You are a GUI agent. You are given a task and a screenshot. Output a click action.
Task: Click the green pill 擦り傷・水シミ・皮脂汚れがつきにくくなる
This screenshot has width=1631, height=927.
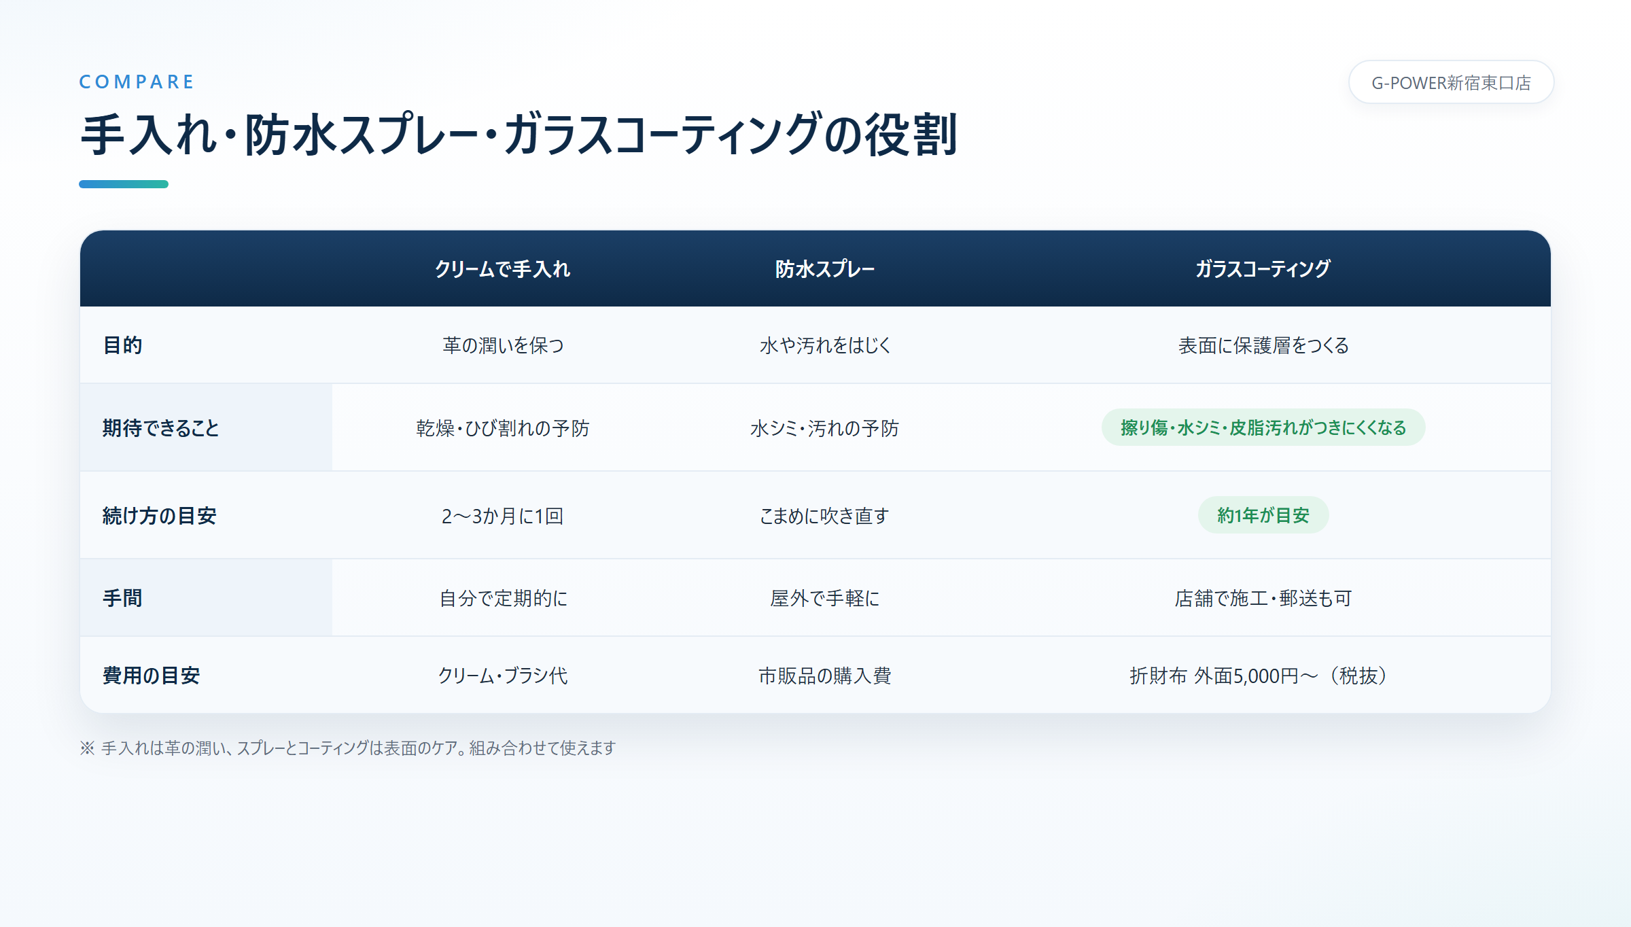(1263, 427)
